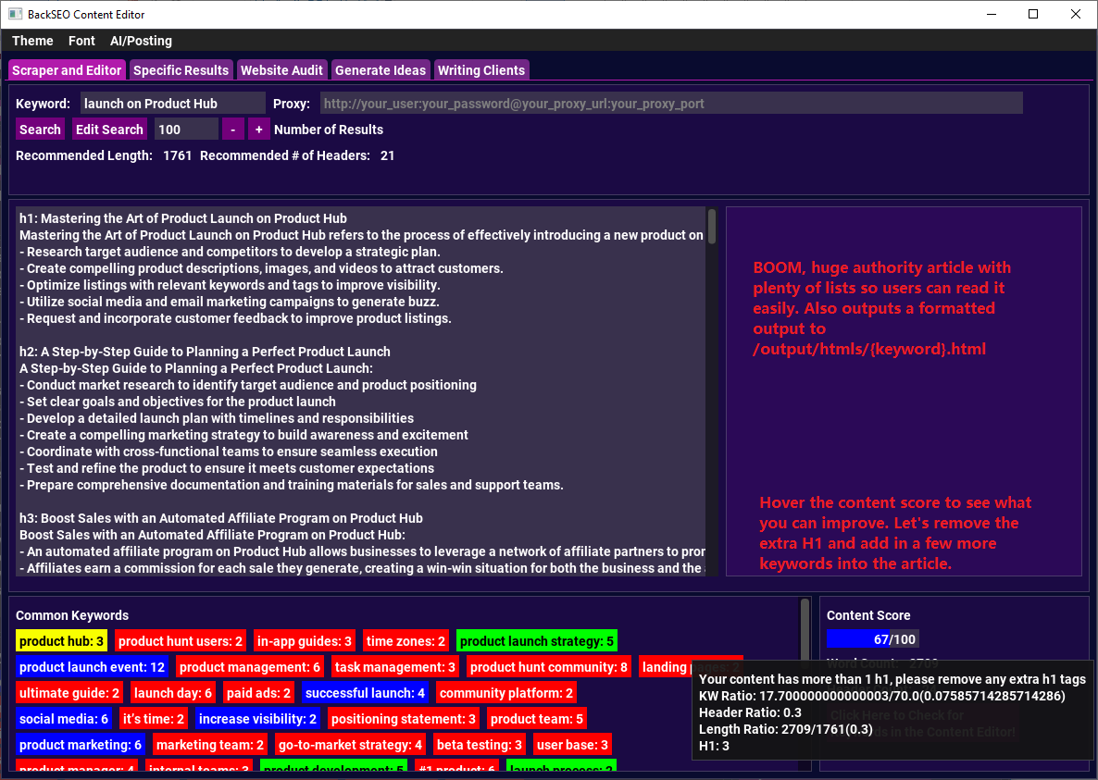Decrease results with minus button

click(x=232, y=130)
